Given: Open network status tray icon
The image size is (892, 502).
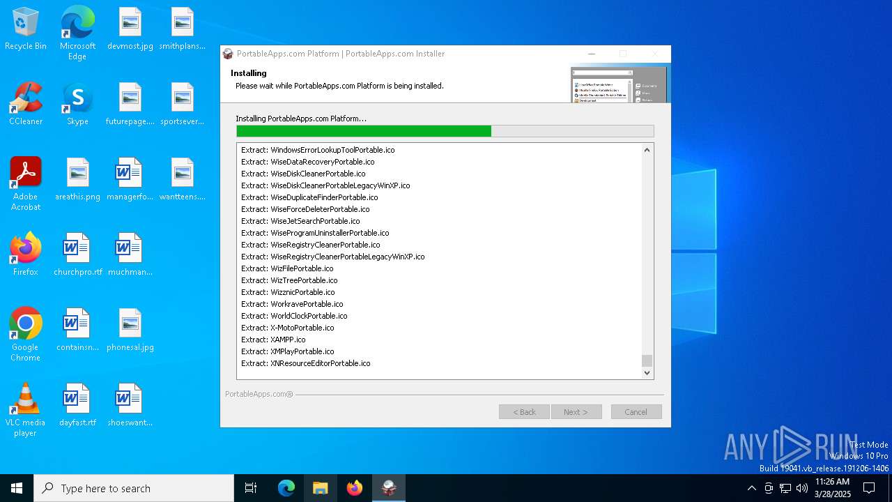Looking at the screenshot, I should pos(785,488).
